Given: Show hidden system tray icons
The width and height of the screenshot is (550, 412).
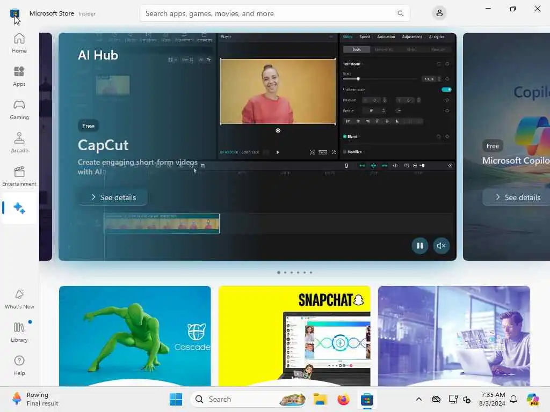Looking at the screenshot, I should pyautogui.click(x=419, y=399).
